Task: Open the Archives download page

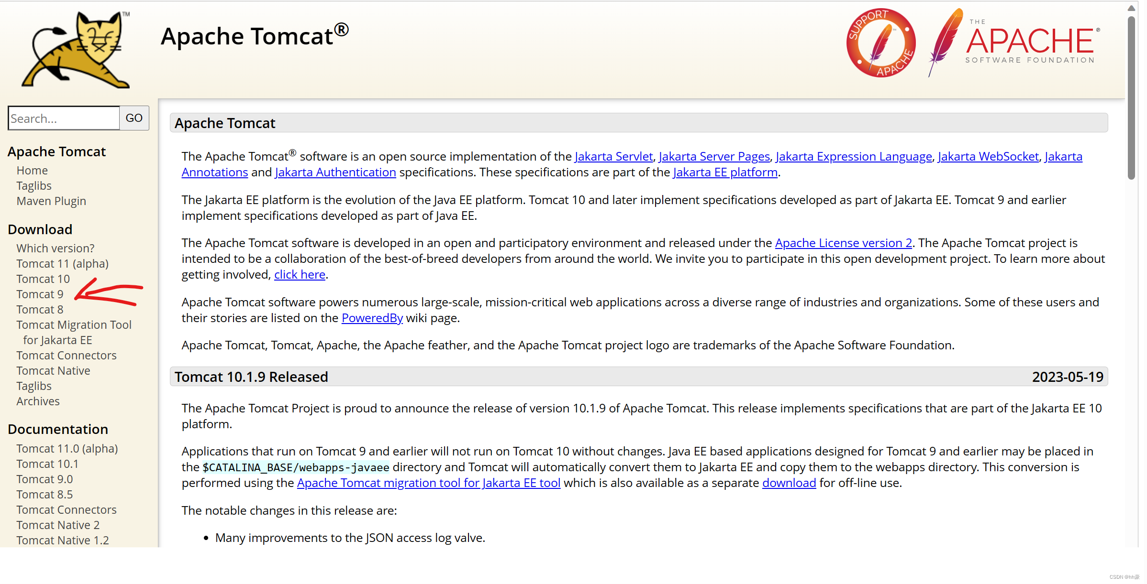Action: pos(38,401)
